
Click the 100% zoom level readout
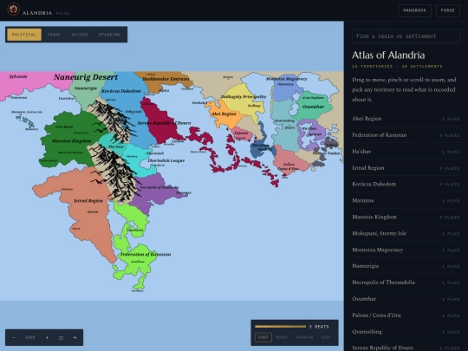click(30, 338)
